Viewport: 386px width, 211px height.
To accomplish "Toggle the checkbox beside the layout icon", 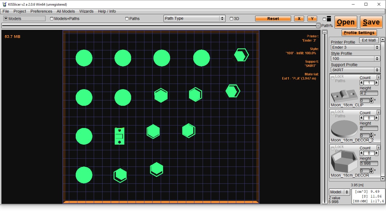I will 324,19.
